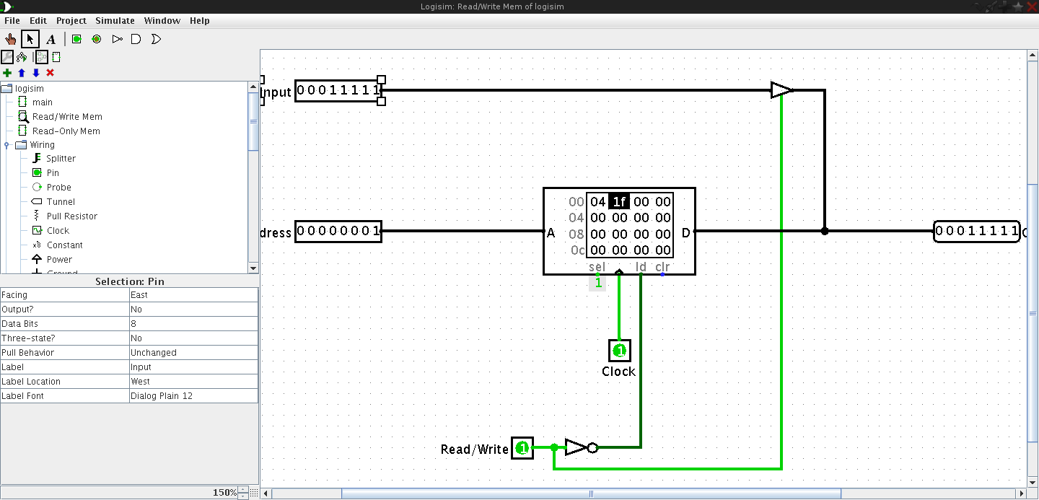
Task: Click canvas horizontal scroll left arrow
Action: coord(266,494)
